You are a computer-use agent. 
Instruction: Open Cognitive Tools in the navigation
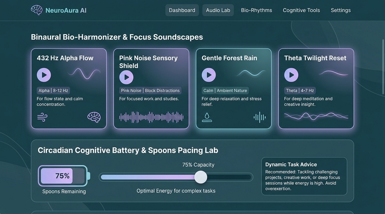[301, 10]
